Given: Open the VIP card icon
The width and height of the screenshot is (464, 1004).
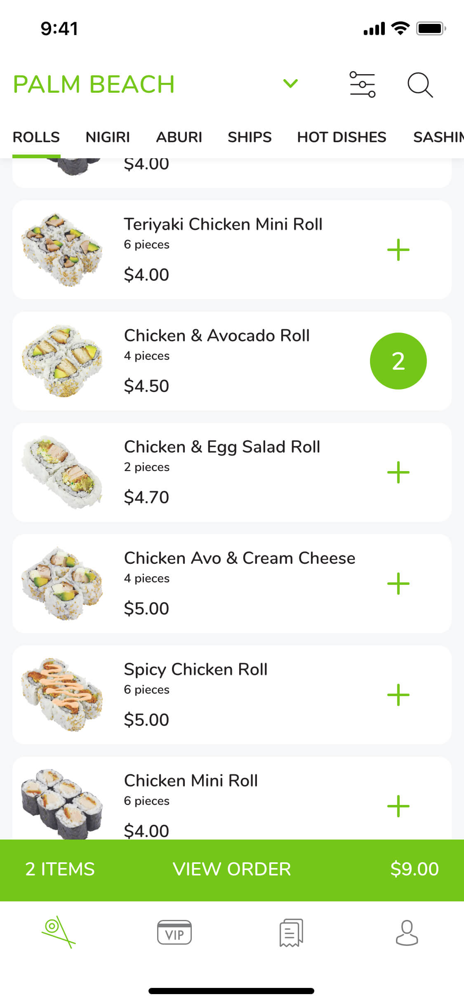Looking at the screenshot, I should [x=174, y=932].
